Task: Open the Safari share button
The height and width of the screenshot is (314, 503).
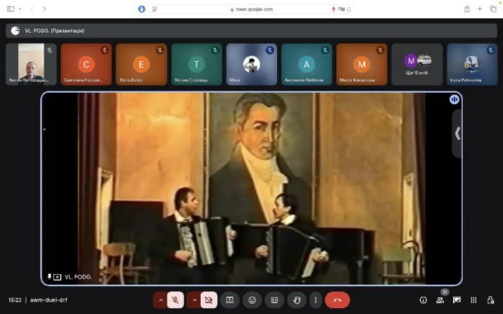Action: click(x=467, y=9)
